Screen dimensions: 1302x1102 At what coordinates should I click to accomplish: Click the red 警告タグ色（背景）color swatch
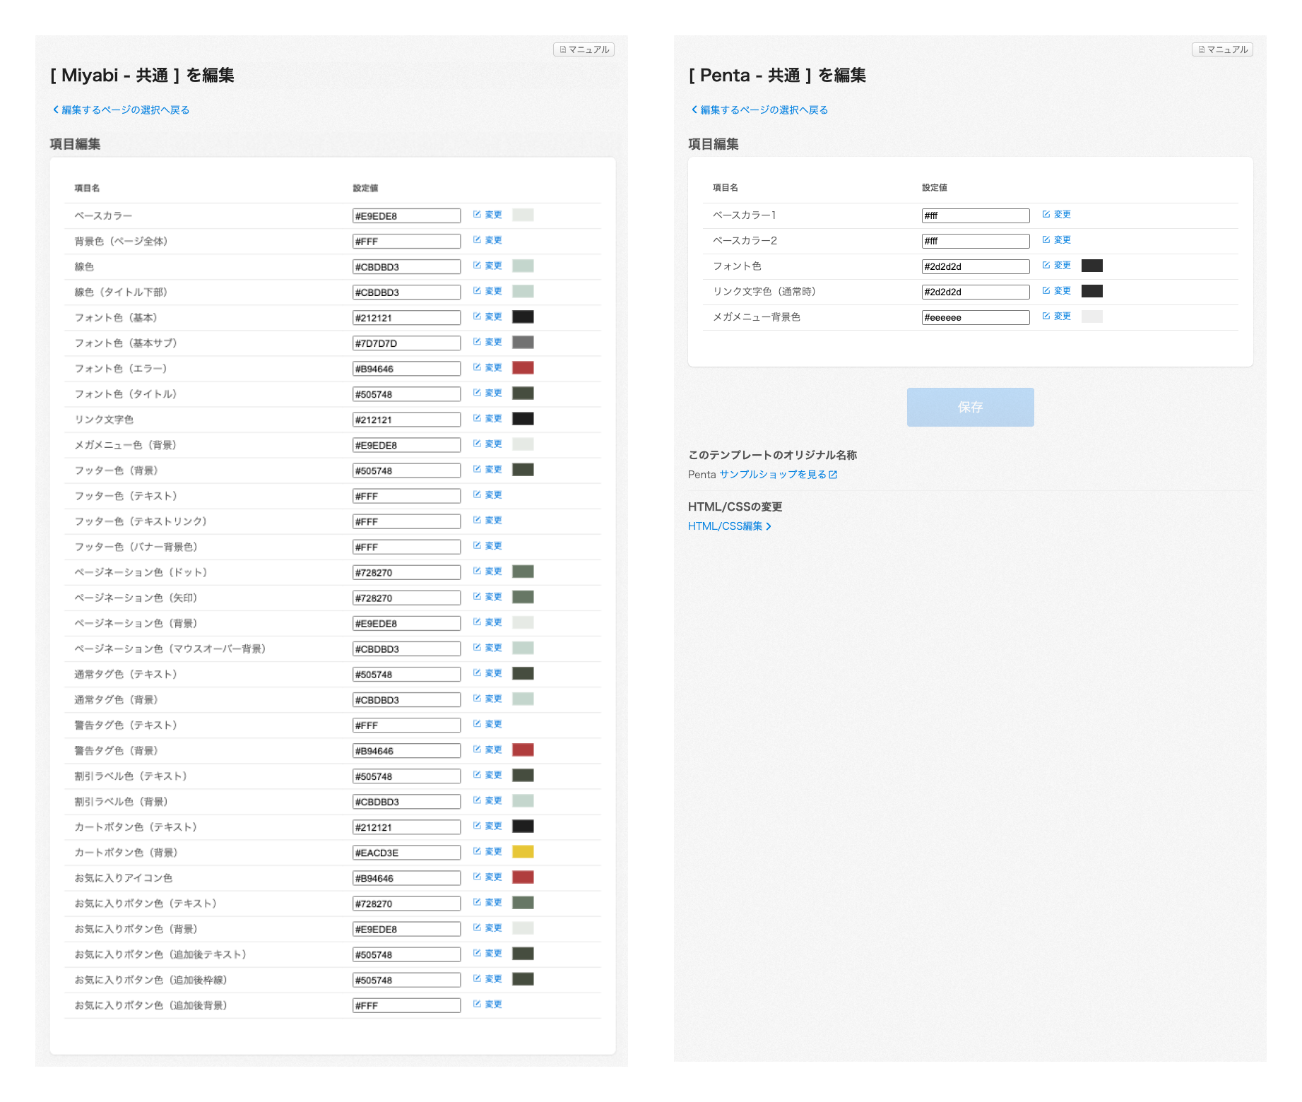tap(523, 750)
